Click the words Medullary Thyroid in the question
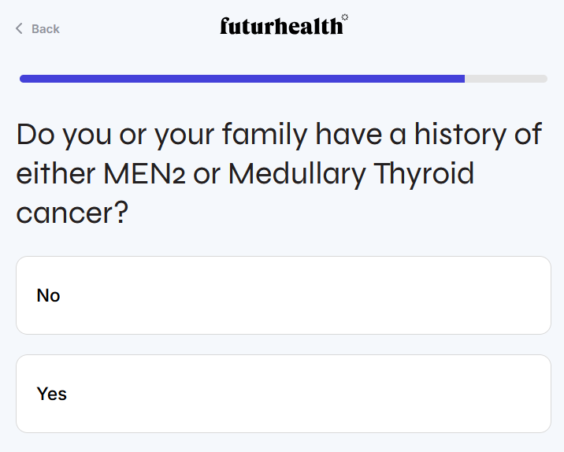564x452 pixels. 351,174
